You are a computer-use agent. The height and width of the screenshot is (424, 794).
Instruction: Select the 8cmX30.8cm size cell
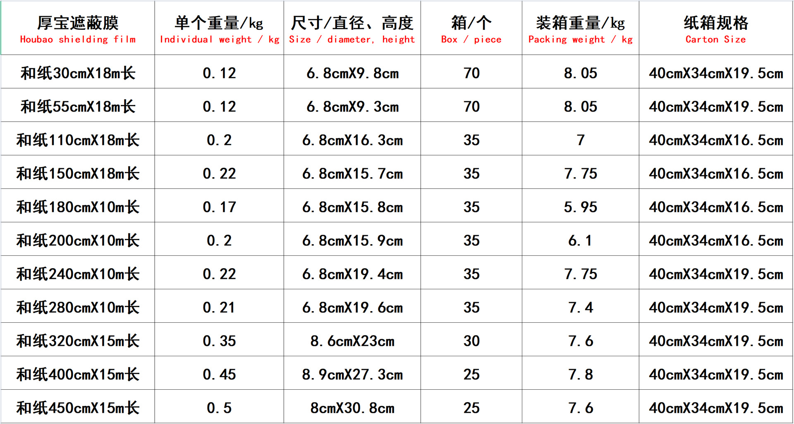pyautogui.click(x=352, y=408)
